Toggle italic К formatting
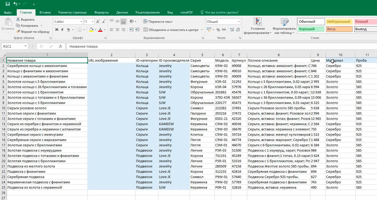The image size is (377, 200). pyautogui.click(x=63, y=30)
